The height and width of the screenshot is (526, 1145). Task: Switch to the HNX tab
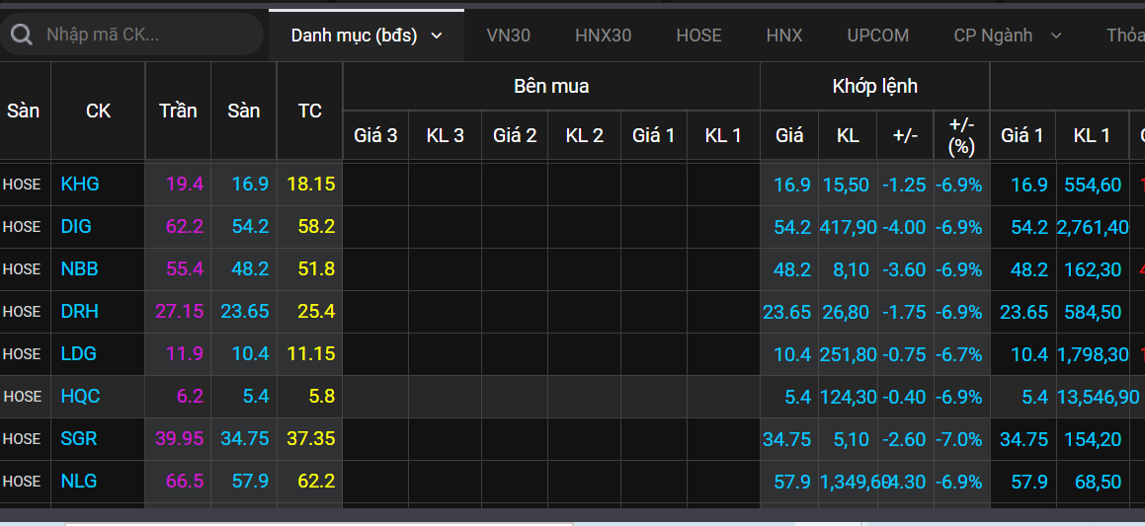[x=784, y=36]
